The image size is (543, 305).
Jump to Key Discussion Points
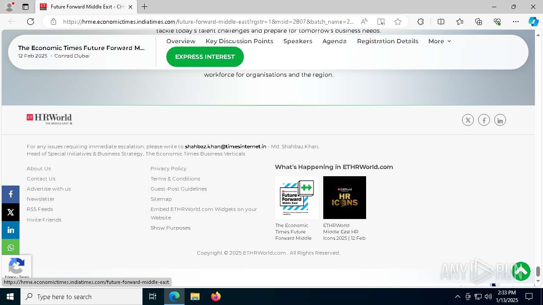[x=239, y=41]
